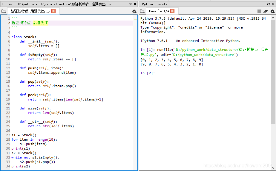Click the 'self.items.append(item)' line
This screenshot has width=276, height=171.
[x=52, y=73]
